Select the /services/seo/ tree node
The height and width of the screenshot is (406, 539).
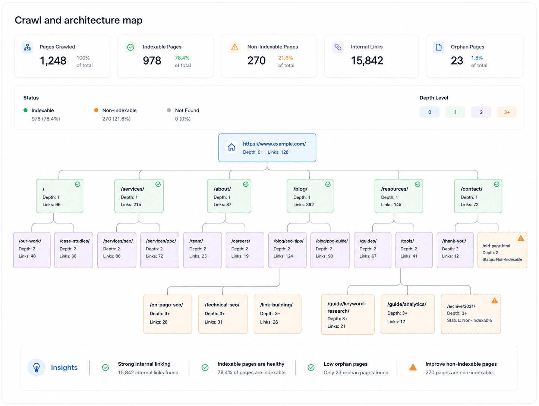click(x=117, y=250)
